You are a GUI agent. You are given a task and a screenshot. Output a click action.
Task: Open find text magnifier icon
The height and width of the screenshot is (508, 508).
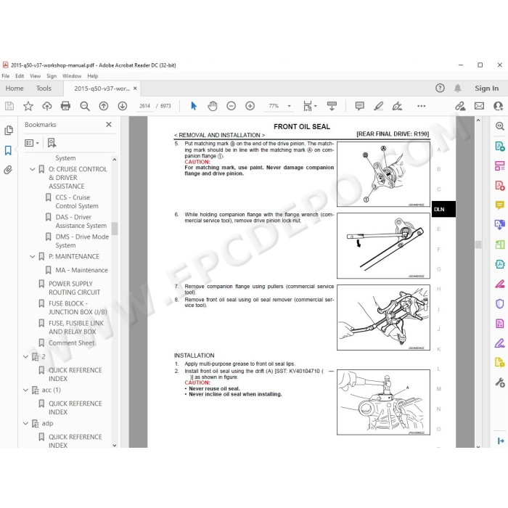[85, 106]
